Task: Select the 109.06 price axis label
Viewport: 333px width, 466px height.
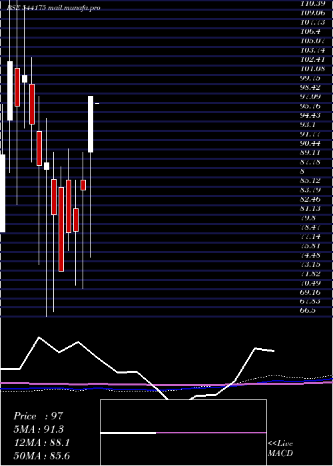Action: [312, 13]
